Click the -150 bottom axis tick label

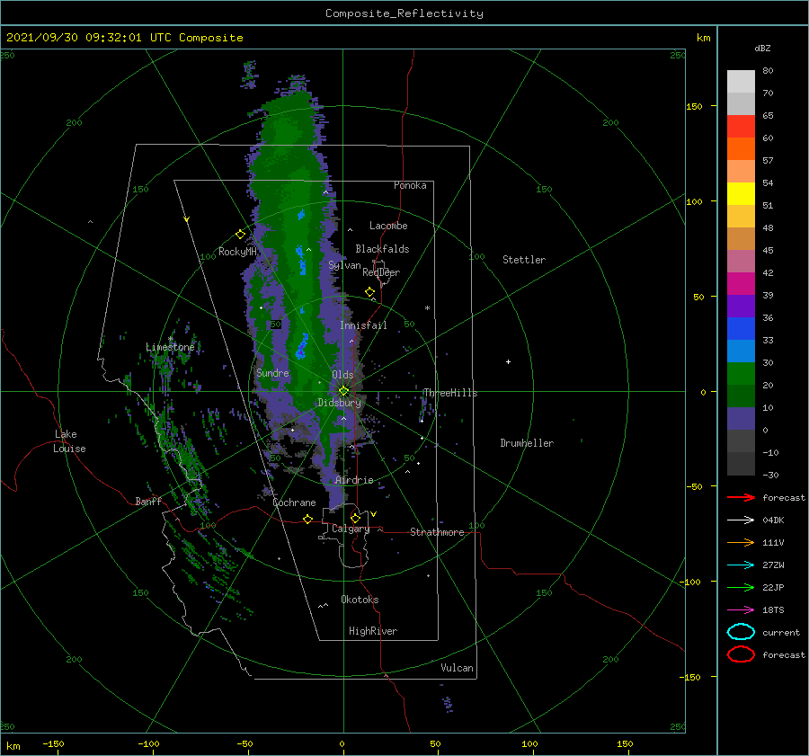point(53,743)
